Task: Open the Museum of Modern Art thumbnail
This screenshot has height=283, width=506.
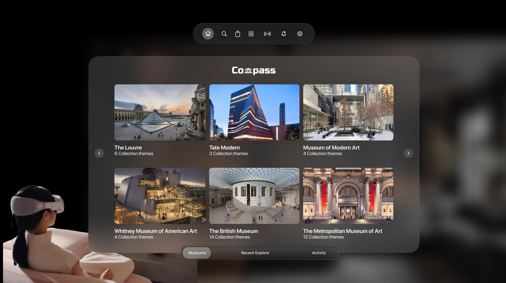Action: 348,112
